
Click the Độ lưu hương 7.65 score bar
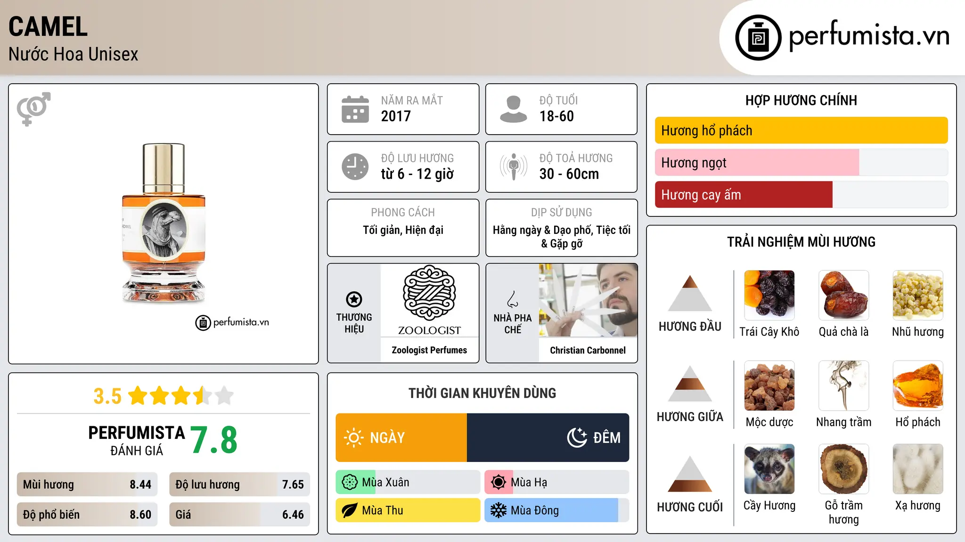pyautogui.click(x=240, y=485)
